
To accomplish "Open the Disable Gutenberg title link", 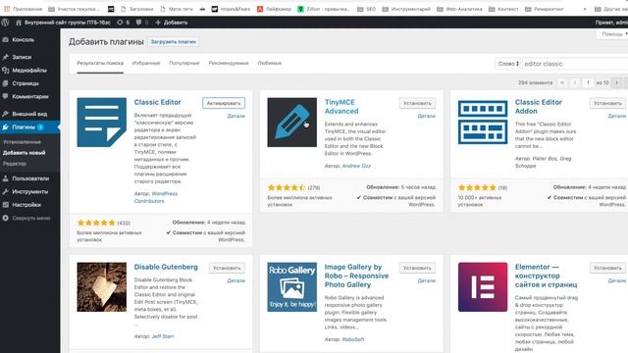I will pos(166,267).
